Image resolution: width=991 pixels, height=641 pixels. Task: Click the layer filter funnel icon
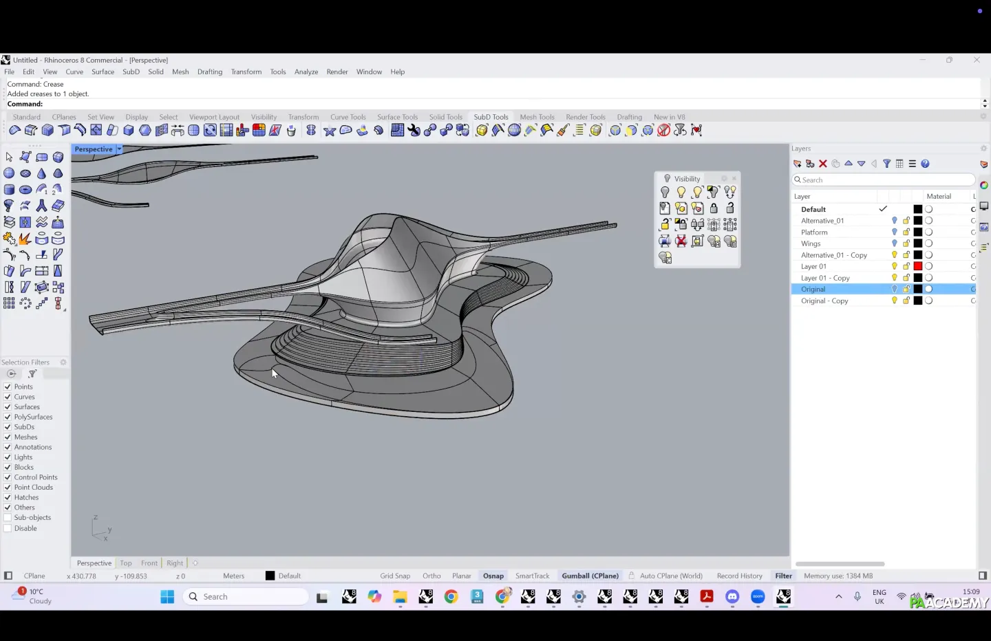[887, 164]
